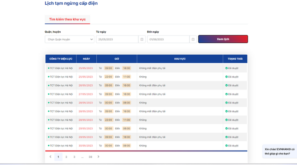This screenshot has width=297, height=165.
Task: Jump to last pagination page 38
Action: point(90,157)
